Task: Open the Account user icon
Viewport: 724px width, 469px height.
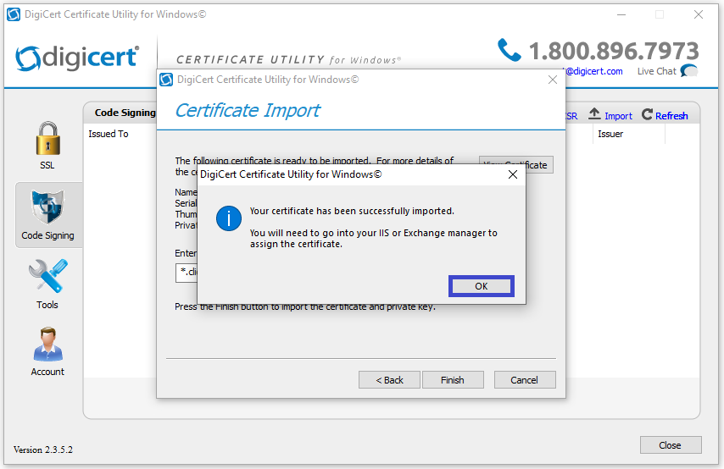Action: coord(48,344)
